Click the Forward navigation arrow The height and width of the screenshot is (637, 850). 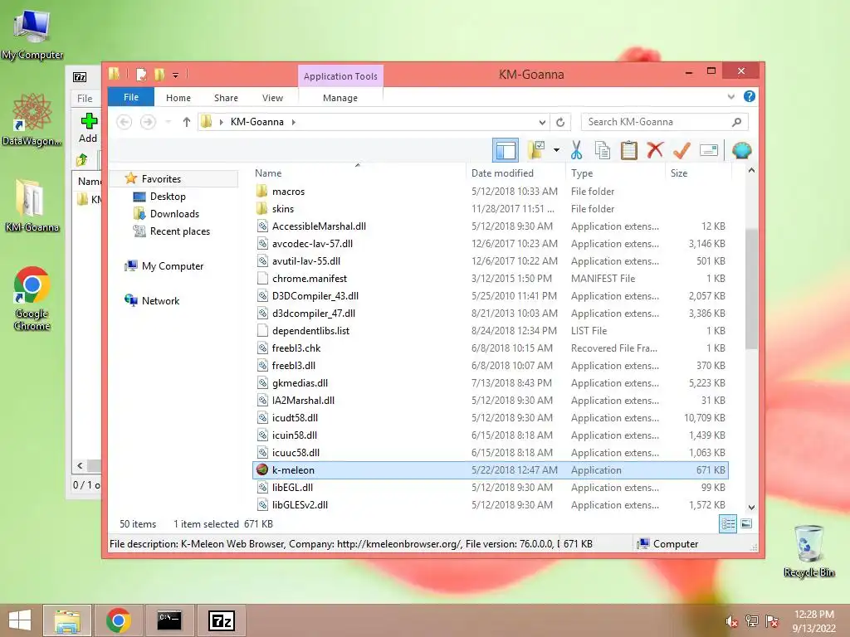click(x=148, y=122)
